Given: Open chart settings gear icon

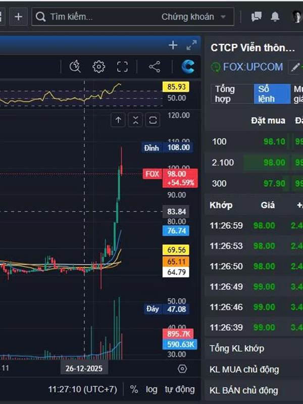Looking at the screenshot, I should coord(98,67).
